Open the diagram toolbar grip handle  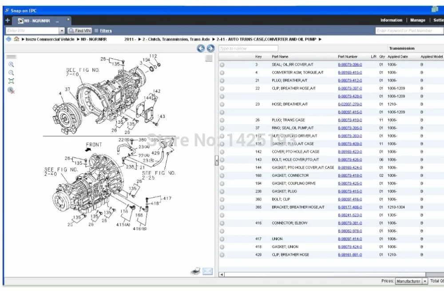pos(11,57)
